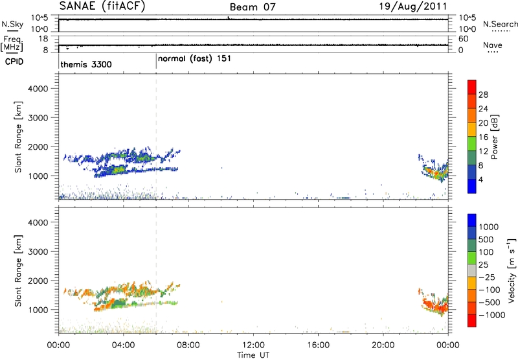The image size is (518, 359).
Task: Click the yellow 16-20 dB power swatch
Action: [x=472, y=129]
